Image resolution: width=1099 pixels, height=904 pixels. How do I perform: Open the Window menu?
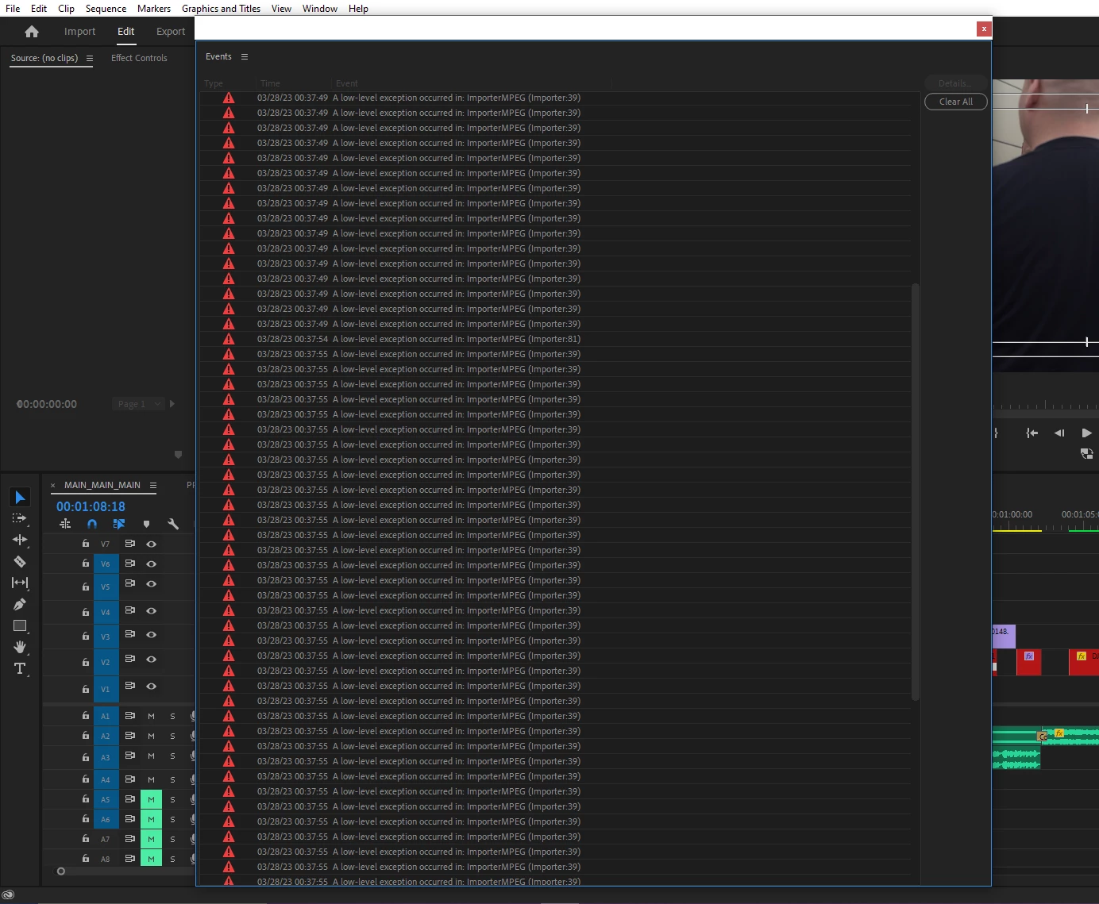pyautogui.click(x=320, y=9)
